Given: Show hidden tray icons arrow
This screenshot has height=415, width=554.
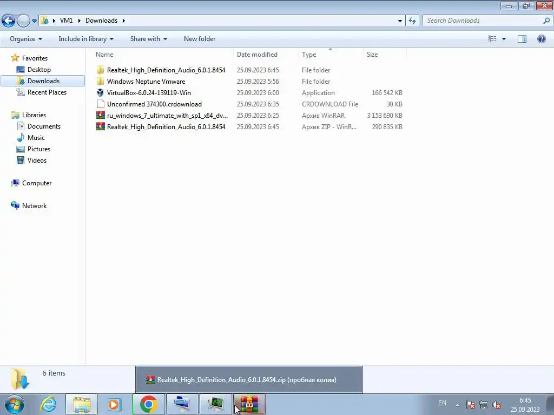Looking at the screenshot, I should click(x=457, y=405).
